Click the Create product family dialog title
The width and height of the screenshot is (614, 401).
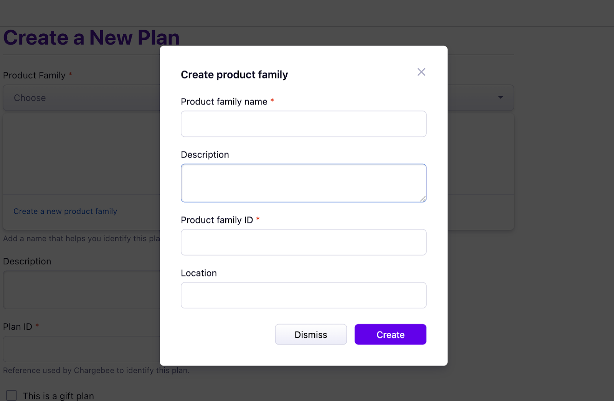pyautogui.click(x=234, y=74)
